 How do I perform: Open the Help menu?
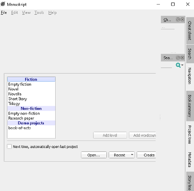click(x=52, y=12)
